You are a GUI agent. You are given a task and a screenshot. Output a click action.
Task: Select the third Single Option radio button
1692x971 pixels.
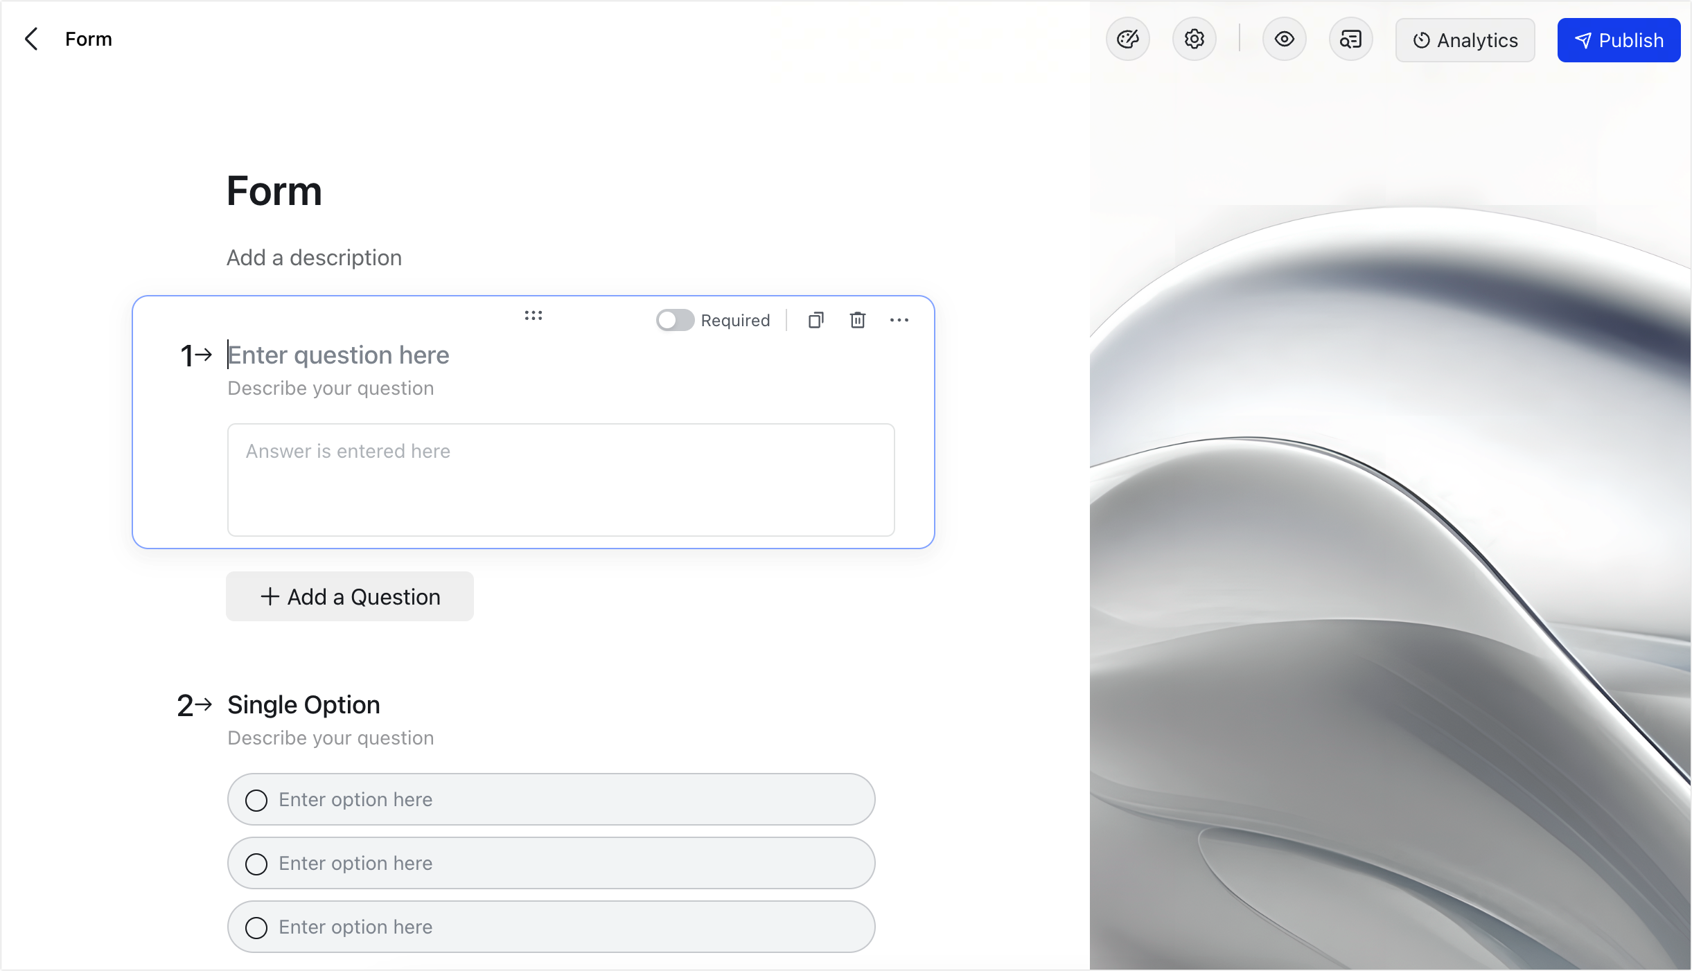tap(256, 927)
